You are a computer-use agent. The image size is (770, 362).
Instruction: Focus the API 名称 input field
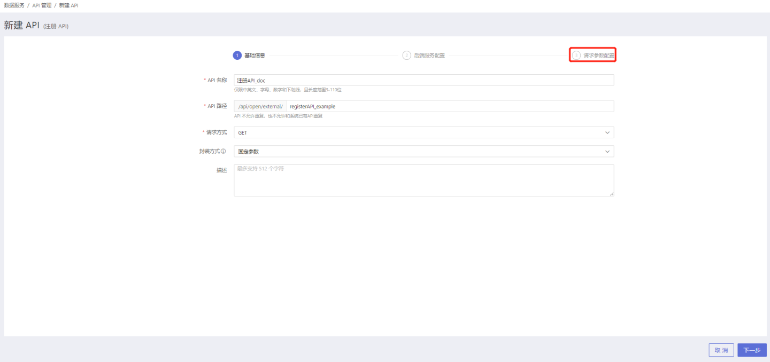point(424,80)
